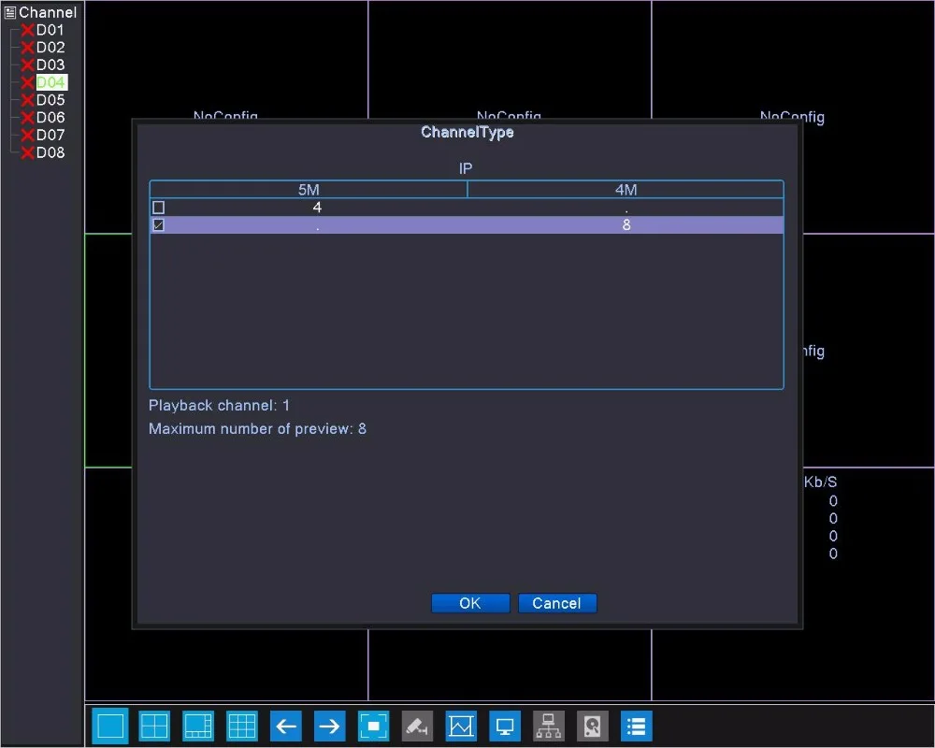
Task: Click red X status beside D07
Action: point(27,136)
